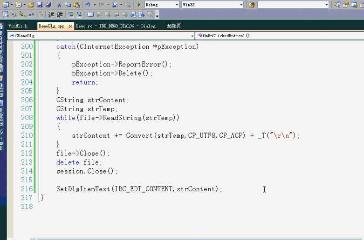Click the Add New Item icon
This screenshot has height=240, width=364.
click(19, 4)
